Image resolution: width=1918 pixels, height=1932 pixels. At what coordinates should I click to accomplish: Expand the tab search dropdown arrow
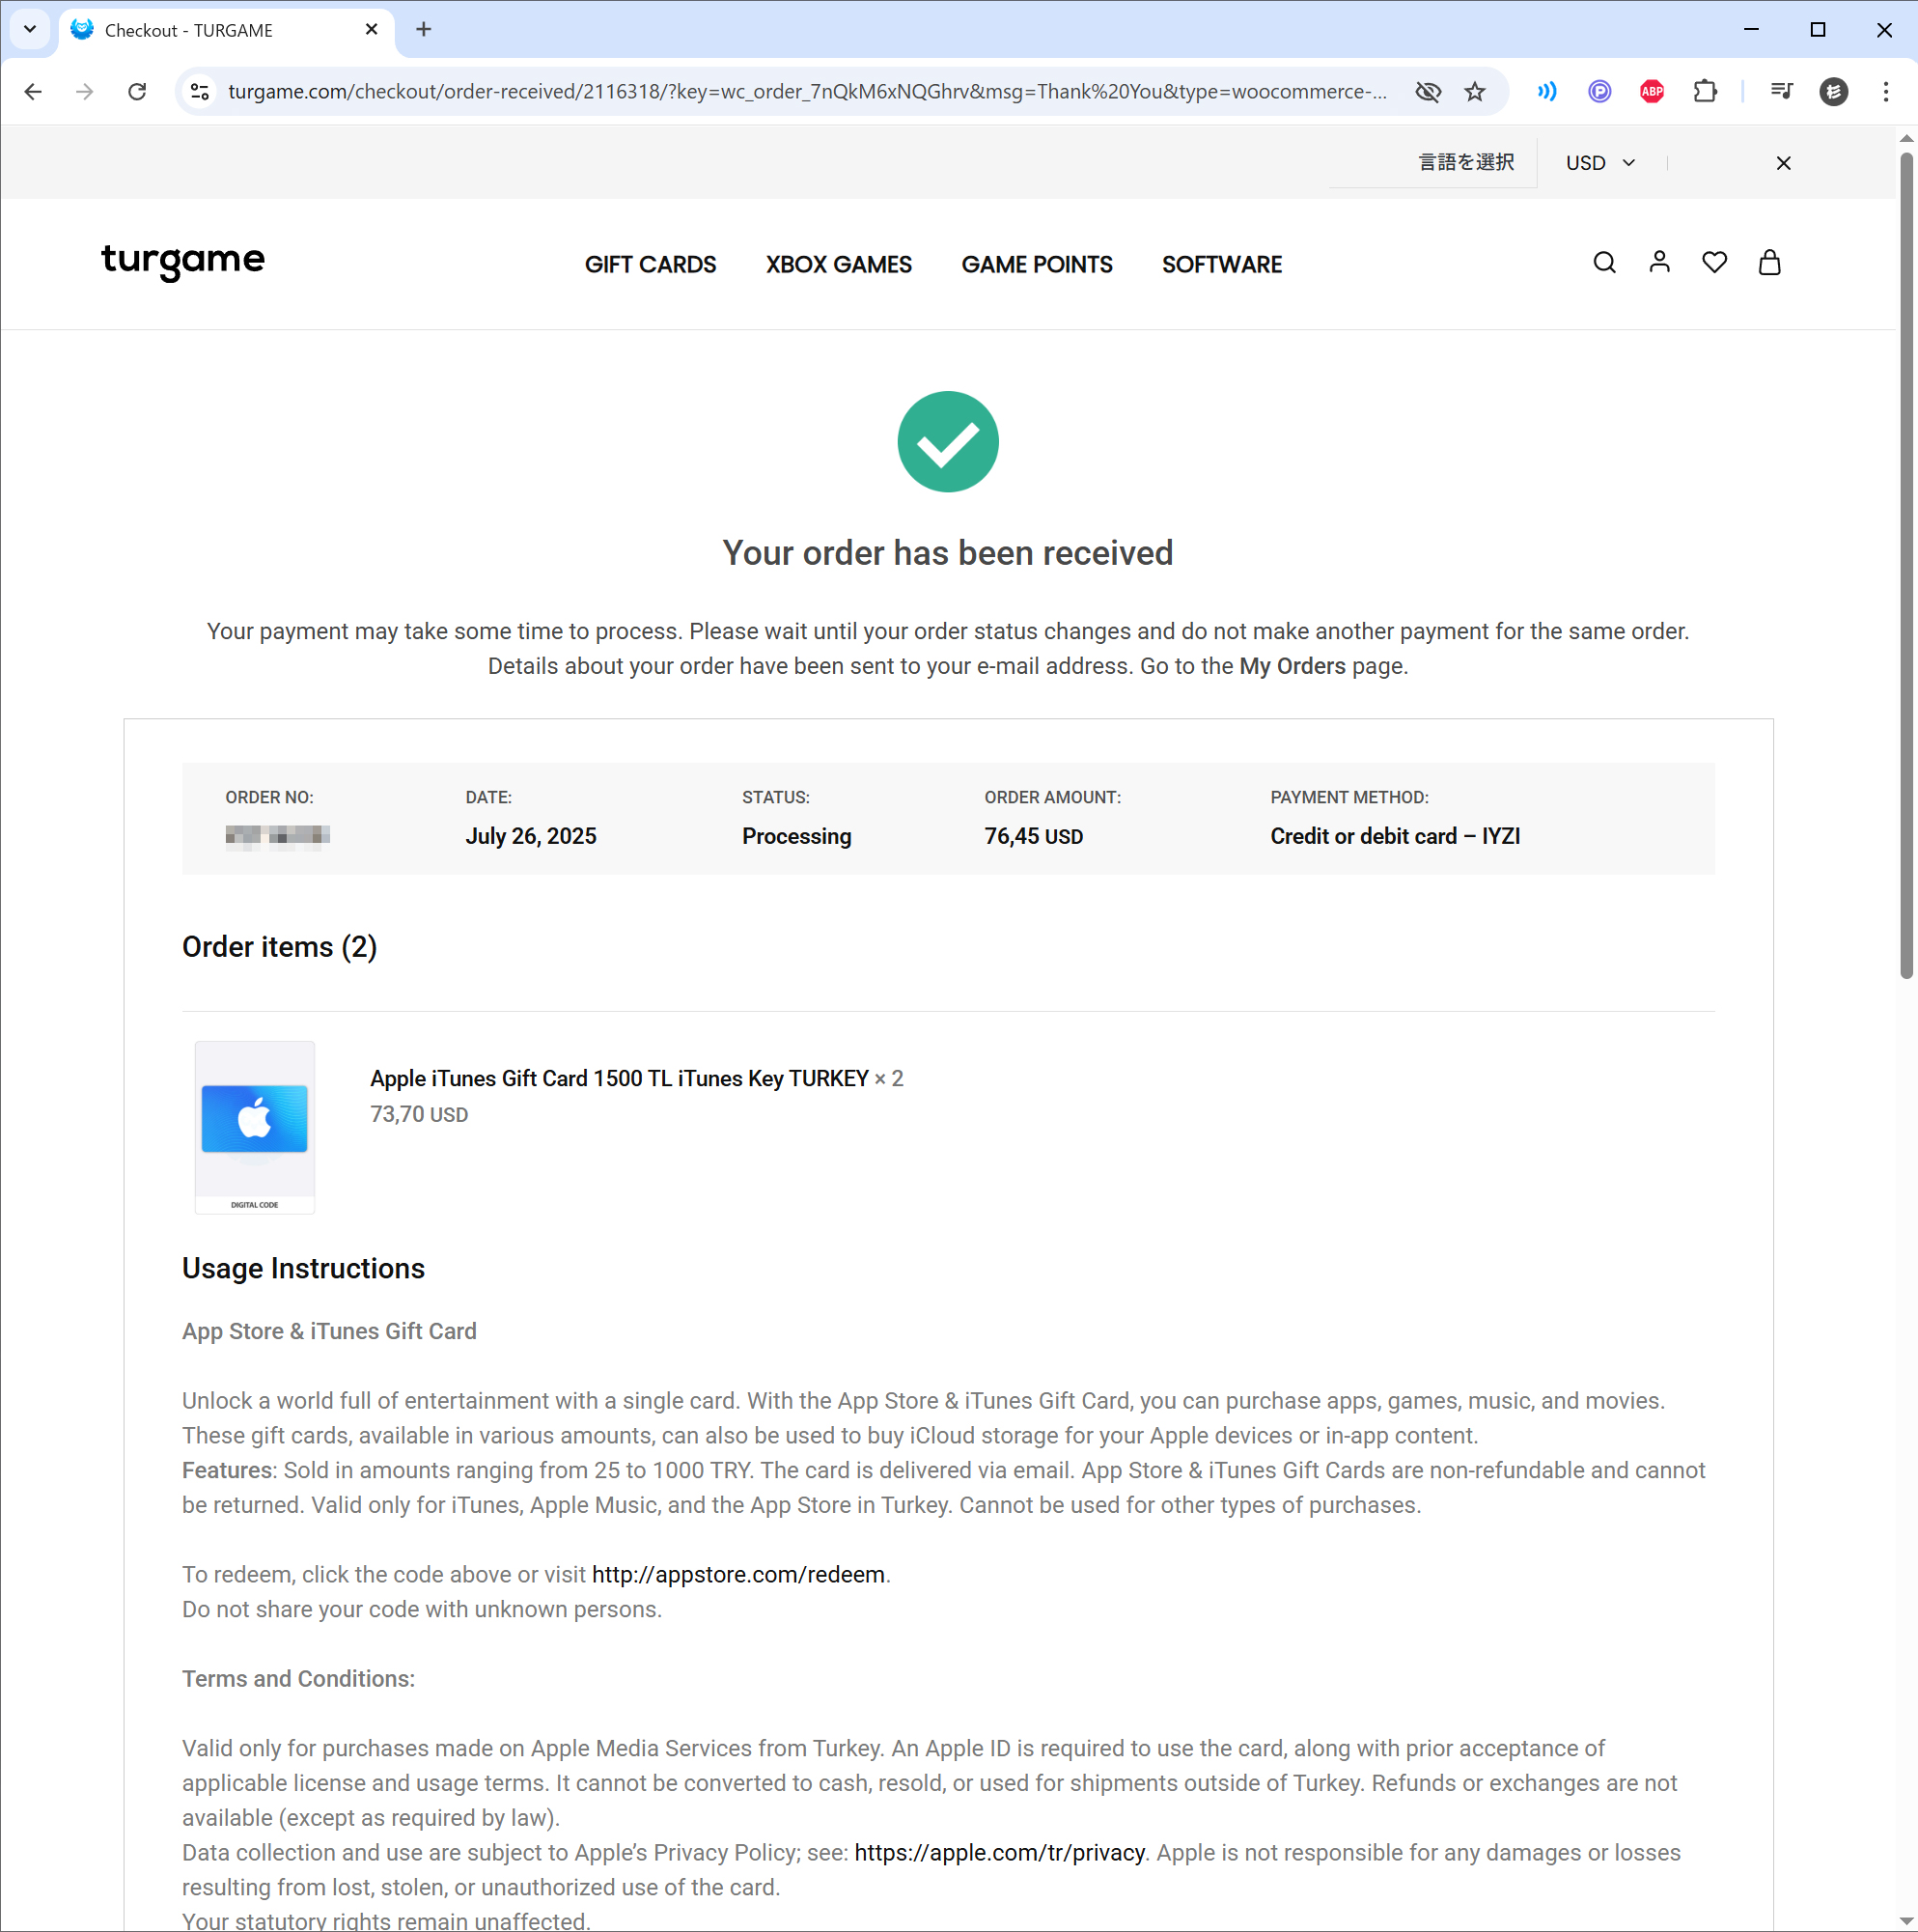30,30
